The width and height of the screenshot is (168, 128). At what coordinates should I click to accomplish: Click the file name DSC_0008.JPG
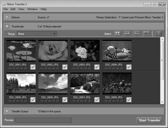114,97
